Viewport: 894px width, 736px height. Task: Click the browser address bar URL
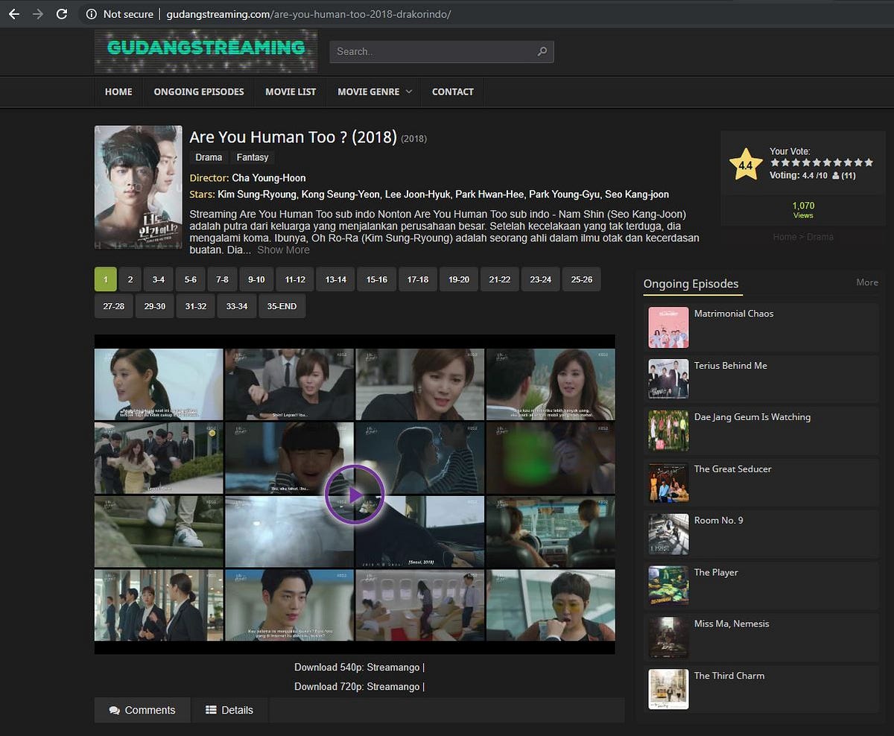point(308,14)
